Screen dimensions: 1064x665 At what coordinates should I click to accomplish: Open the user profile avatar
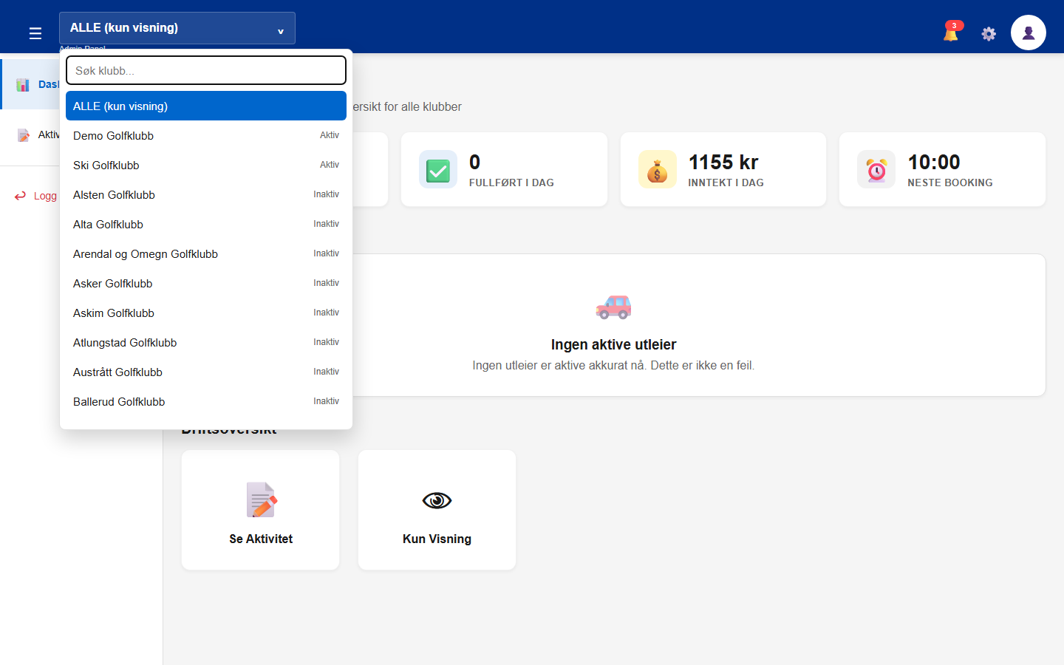coord(1028,33)
